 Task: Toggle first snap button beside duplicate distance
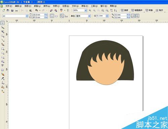(133, 16)
